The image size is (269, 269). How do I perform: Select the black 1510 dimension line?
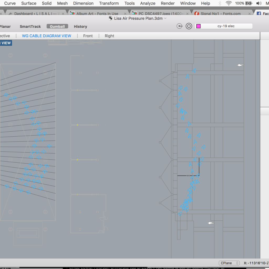(x=188, y=175)
